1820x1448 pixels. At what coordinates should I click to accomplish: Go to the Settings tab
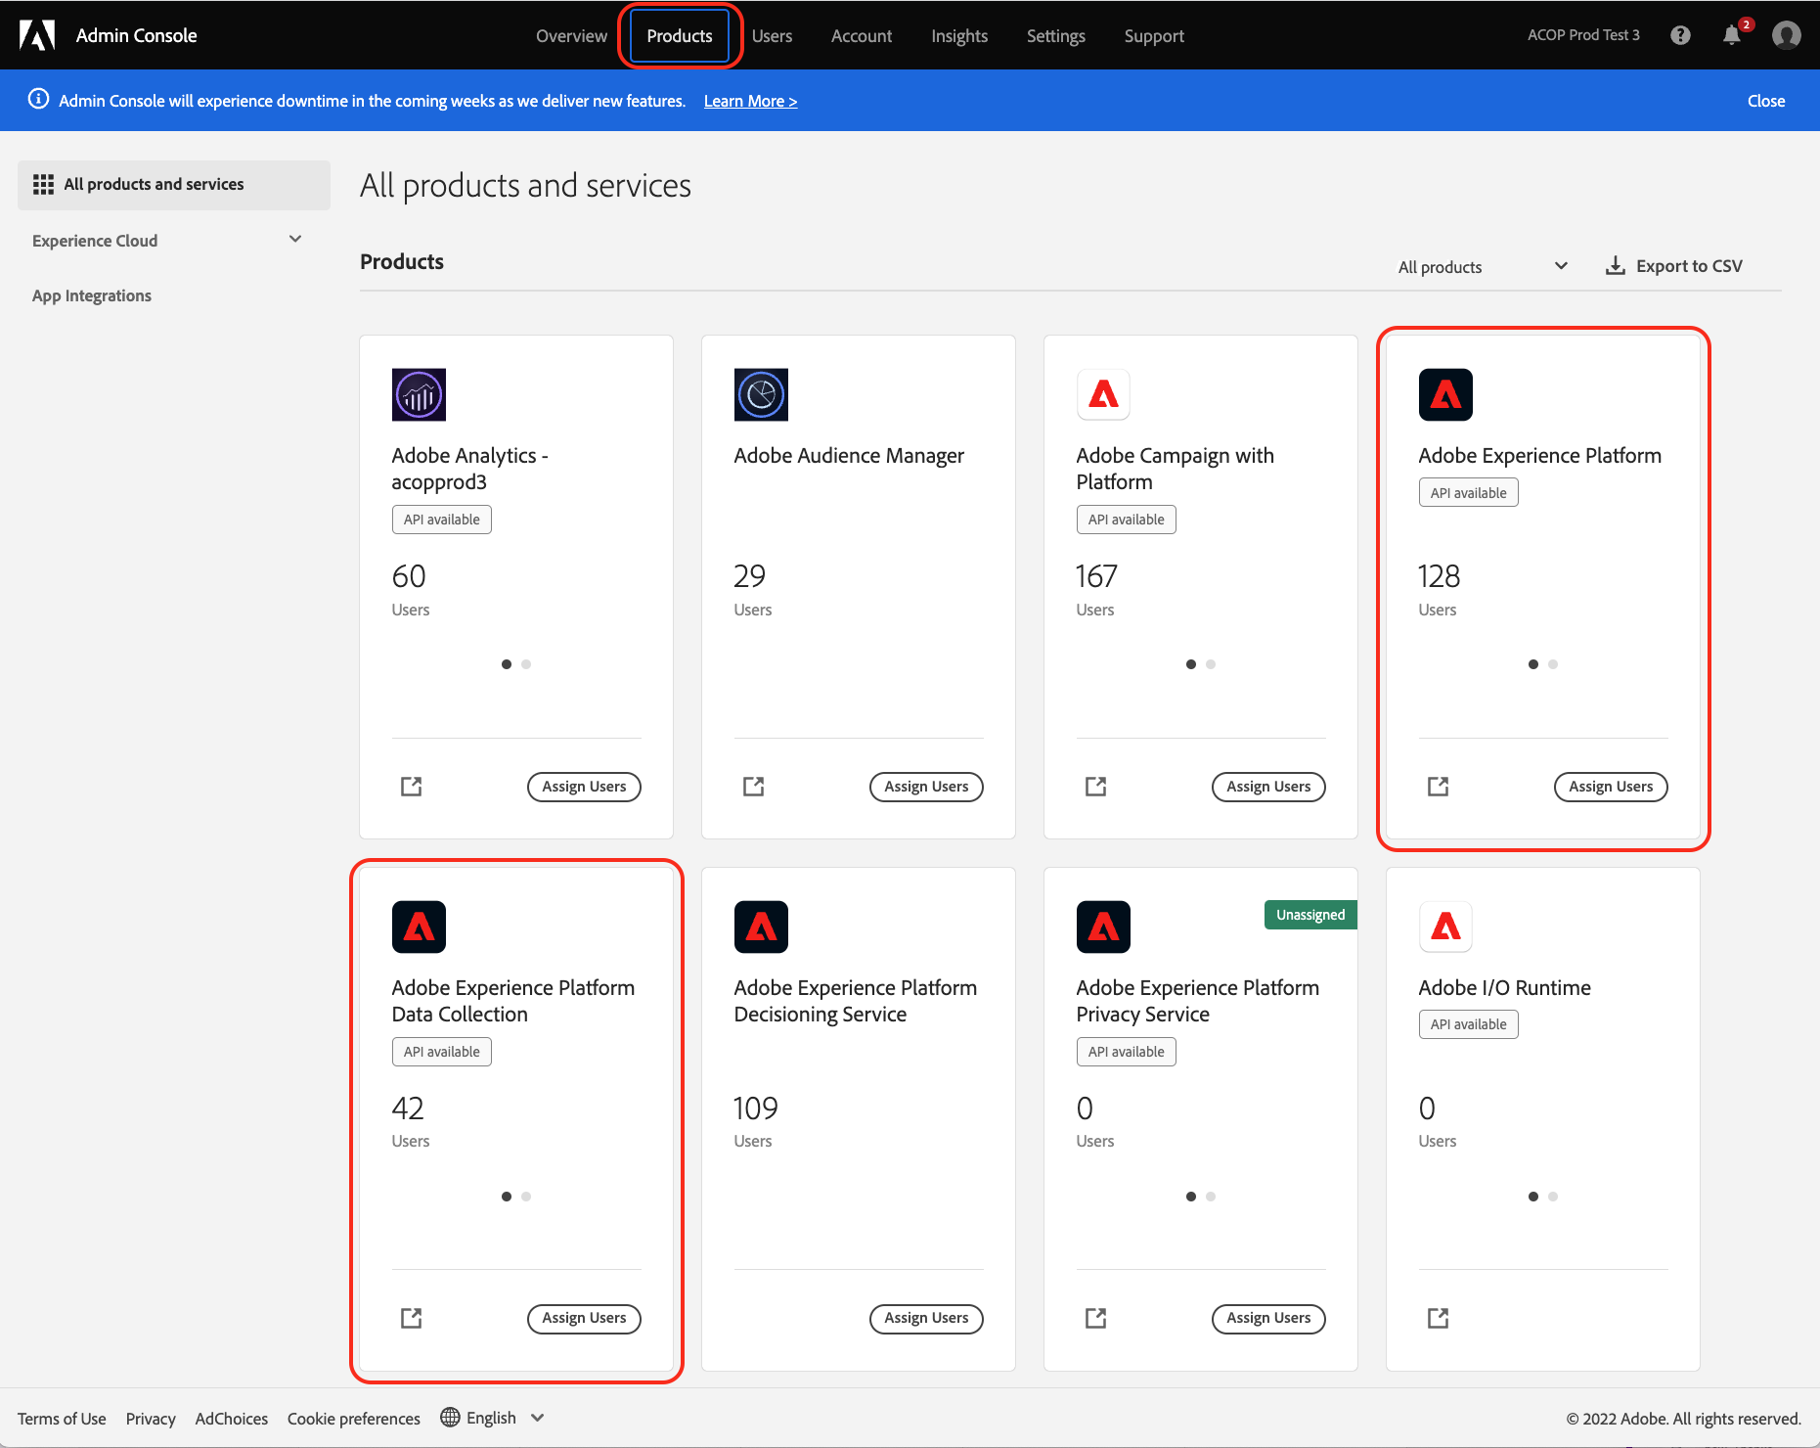(1056, 36)
